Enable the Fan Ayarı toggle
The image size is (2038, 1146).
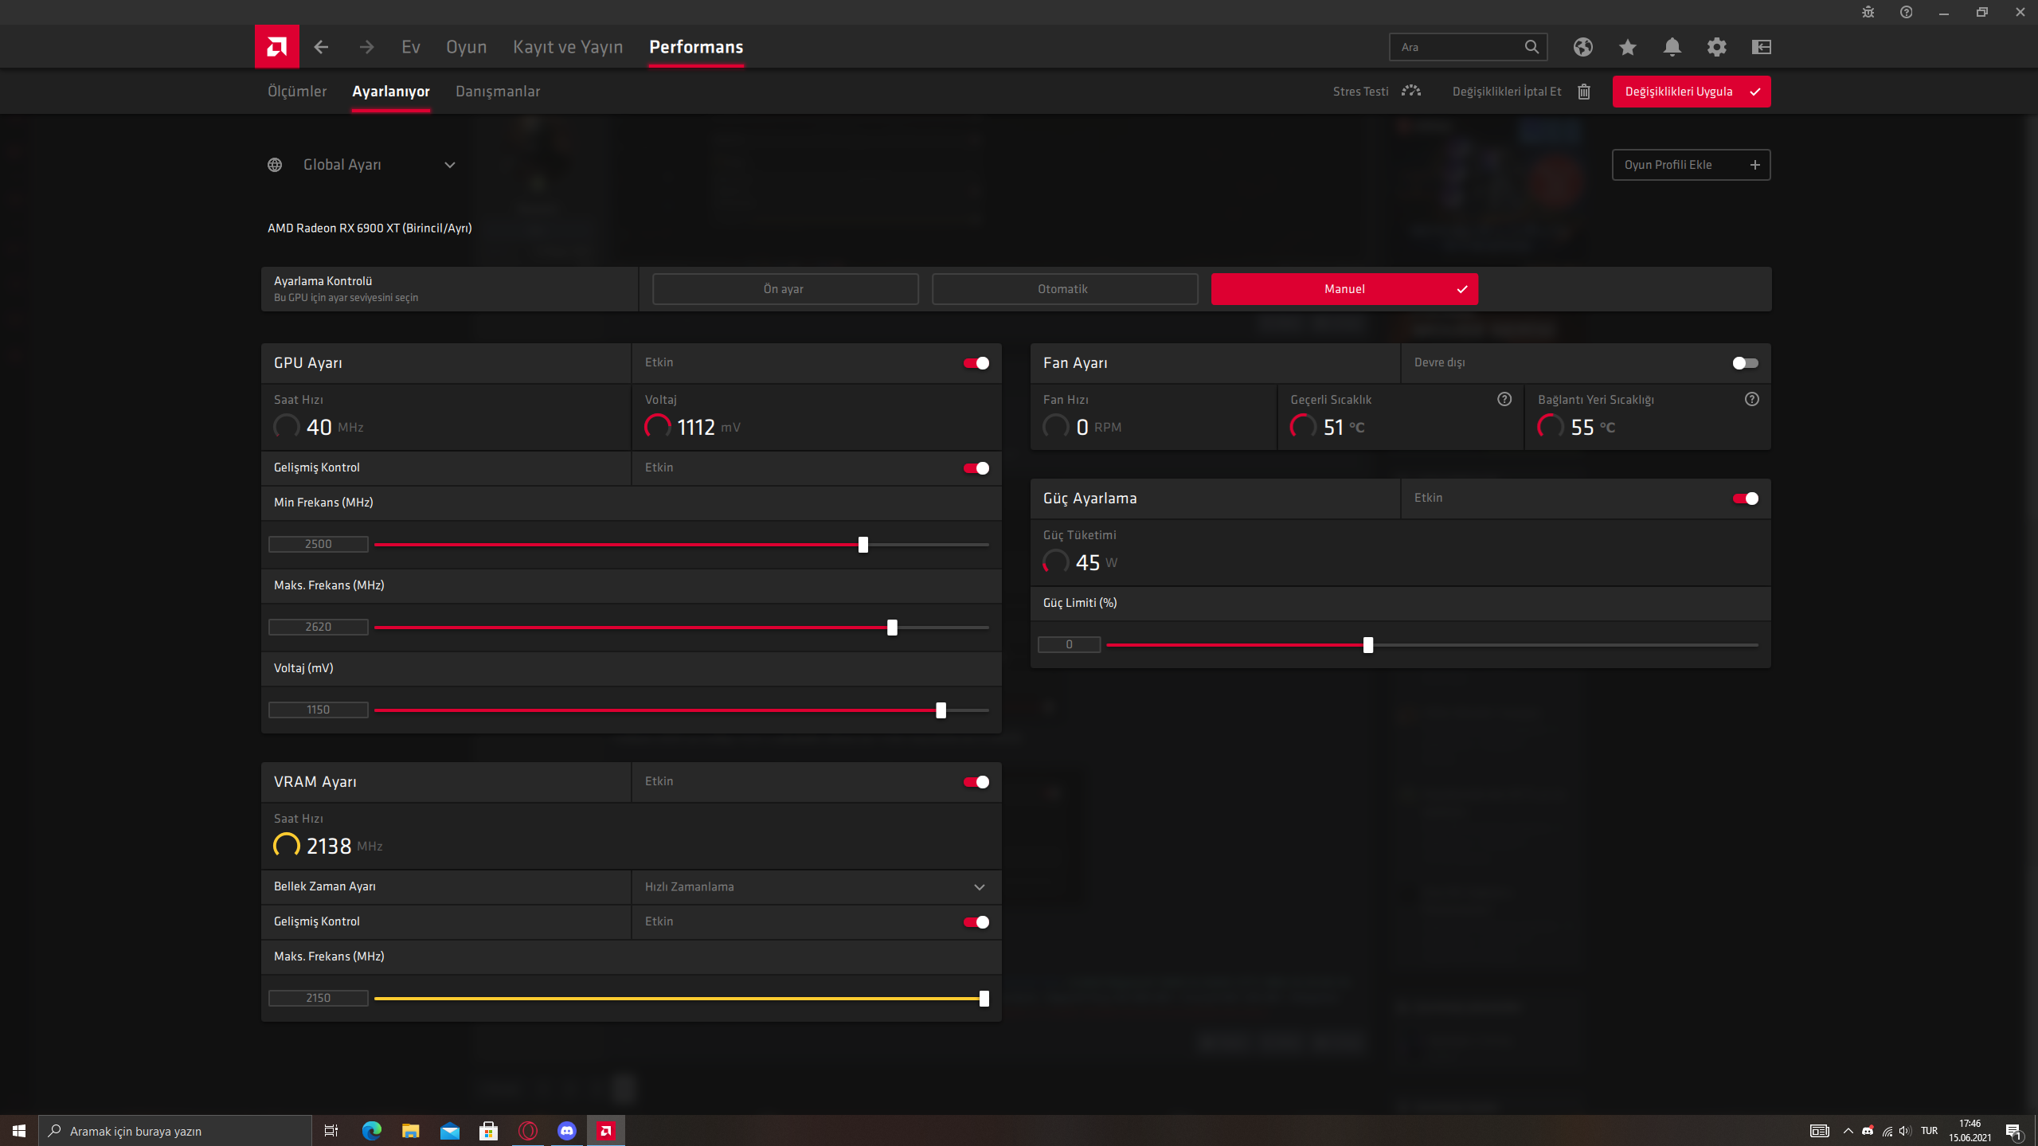1744,363
